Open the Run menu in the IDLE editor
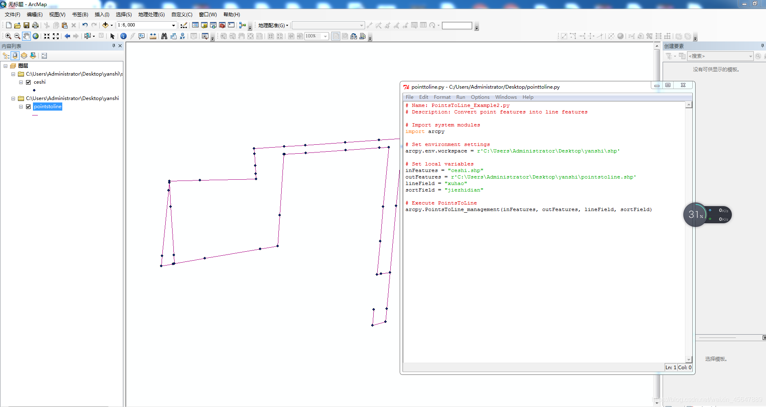The image size is (766, 407). (x=460, y=97)
